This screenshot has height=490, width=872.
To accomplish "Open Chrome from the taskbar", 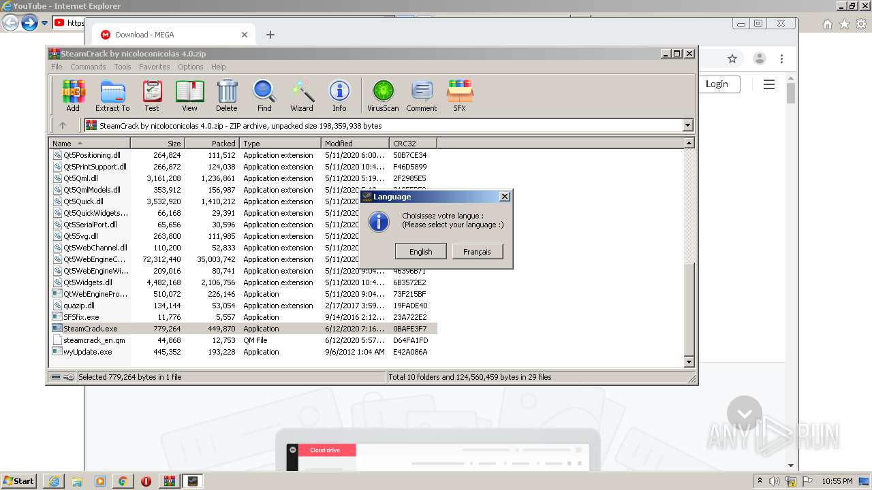I will pos(123,481).
